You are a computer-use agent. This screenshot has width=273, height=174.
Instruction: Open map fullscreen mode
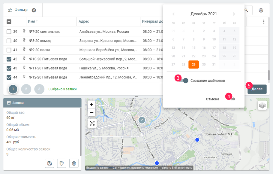92,123
